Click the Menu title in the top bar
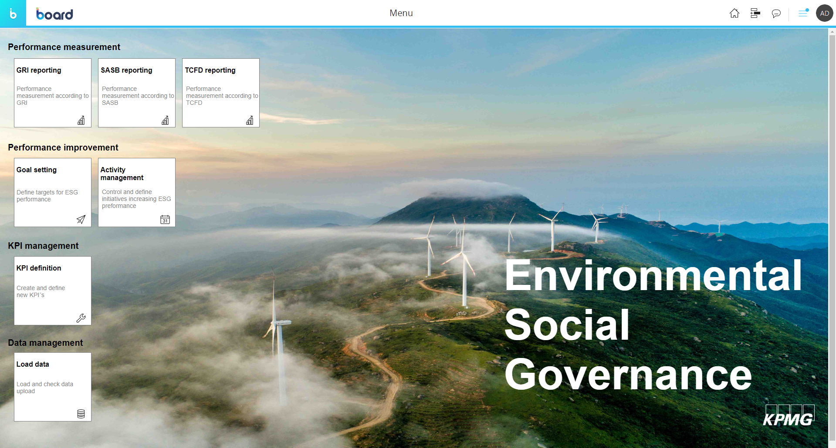 (401, 13)
